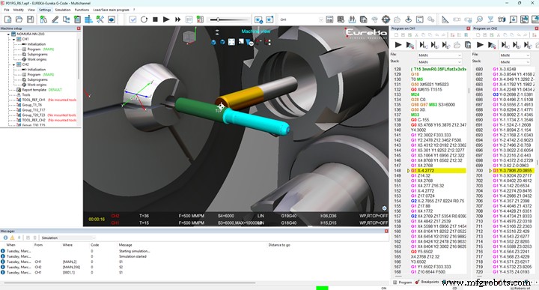Screen dimensions: 539x290
Task: Click the first blue cube view icon
Action: (213, 42)
